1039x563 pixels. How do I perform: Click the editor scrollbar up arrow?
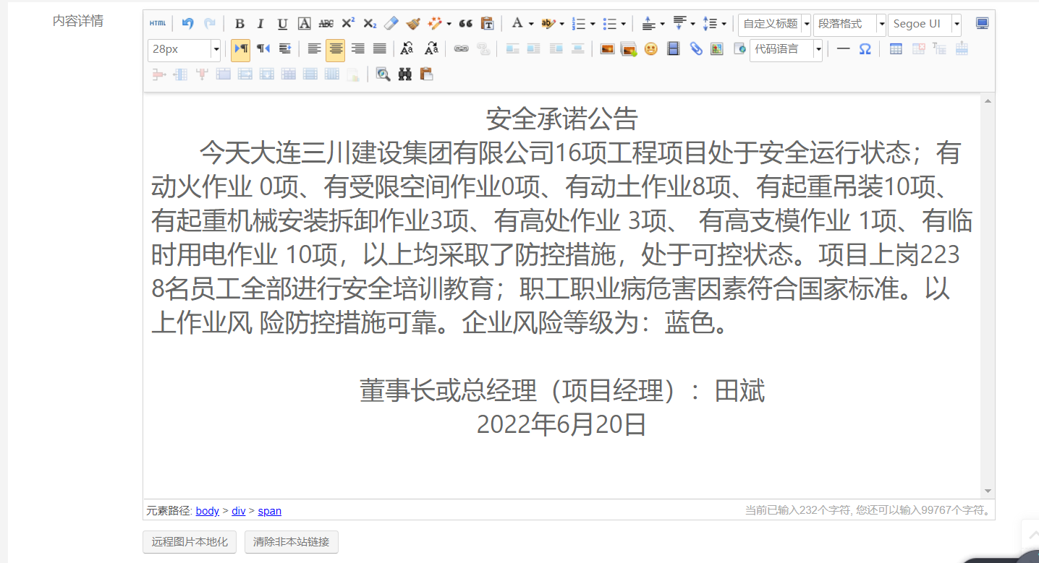point(988,100)
